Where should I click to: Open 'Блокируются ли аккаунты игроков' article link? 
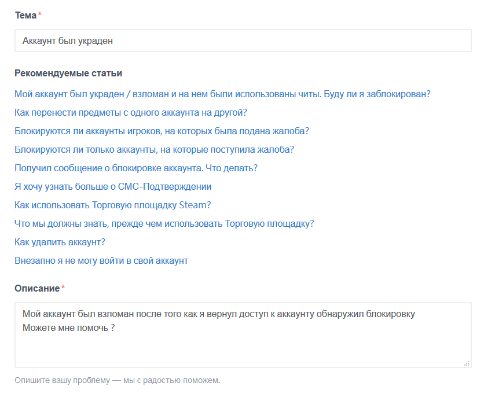click(162, 131)
